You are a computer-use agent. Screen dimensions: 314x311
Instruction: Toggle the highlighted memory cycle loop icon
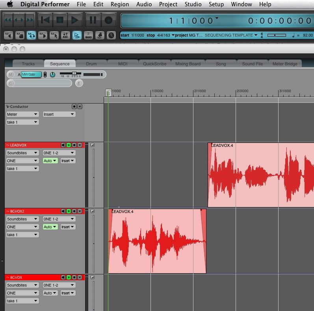(31, 35)
